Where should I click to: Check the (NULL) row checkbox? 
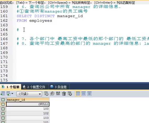pos(3,104)
